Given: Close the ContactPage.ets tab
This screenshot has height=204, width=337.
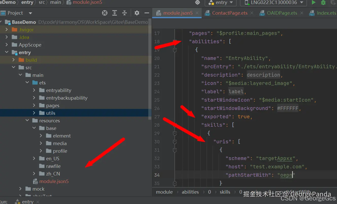Looking at the screenshot, I should click(x=252, y=13).
